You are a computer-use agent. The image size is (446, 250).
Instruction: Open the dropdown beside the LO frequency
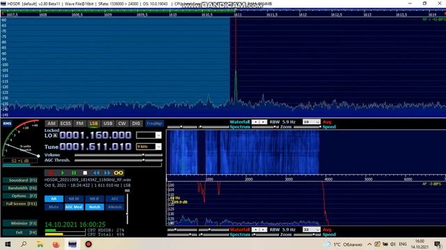coord(158,135)
